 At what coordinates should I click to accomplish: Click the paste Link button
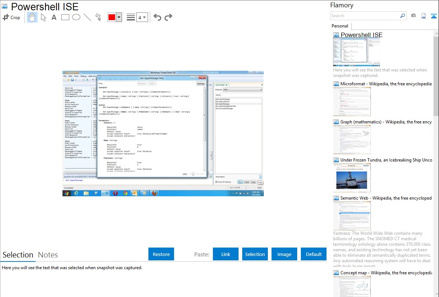226,254
